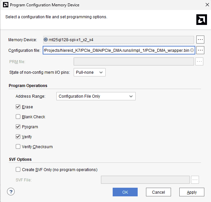Click the SVF File browse button
Image resolution: width=211 pixels, height=202 pixels.
pyautogui.click(x=195, y=180)
